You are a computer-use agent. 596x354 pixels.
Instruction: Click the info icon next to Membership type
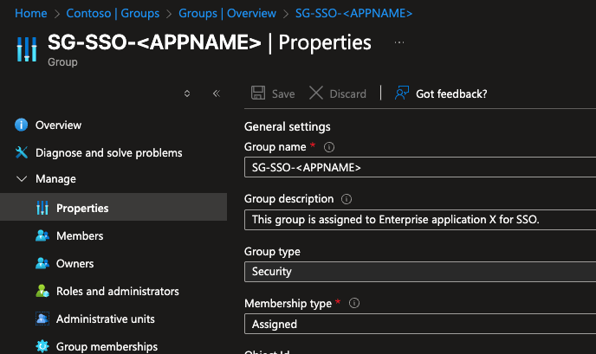click(x=354, y=304)
